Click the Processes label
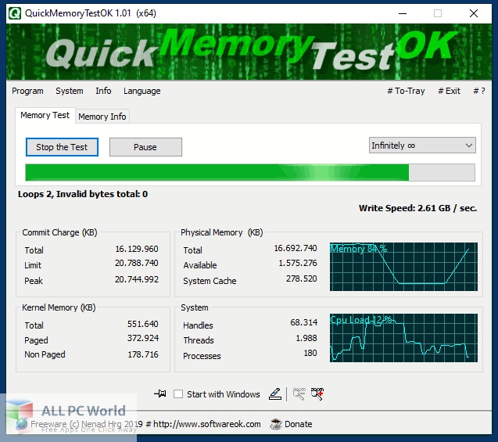 pyautogui.click(x=202, y=356)
